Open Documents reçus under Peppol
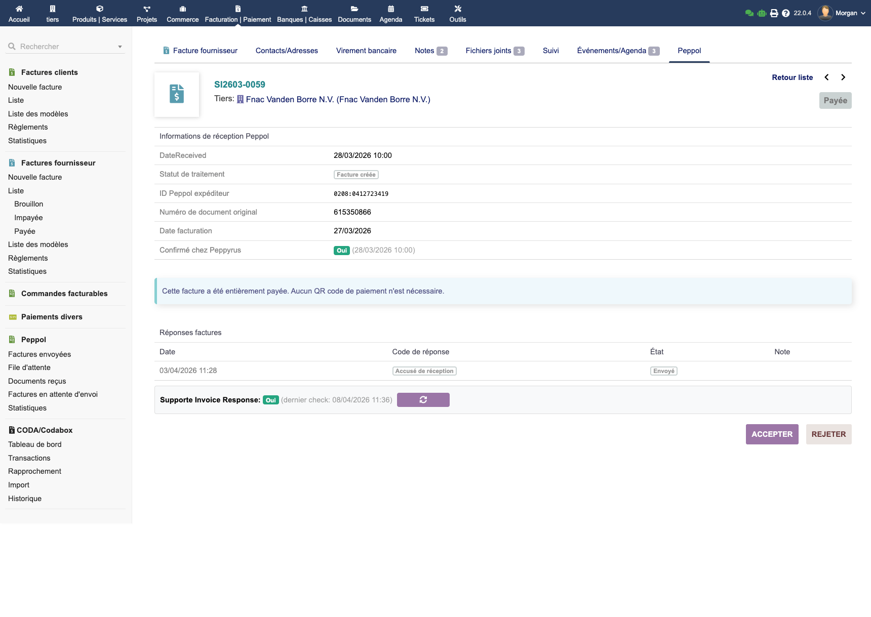The height and width of the screenshot is (617, 871). [37, 381]
